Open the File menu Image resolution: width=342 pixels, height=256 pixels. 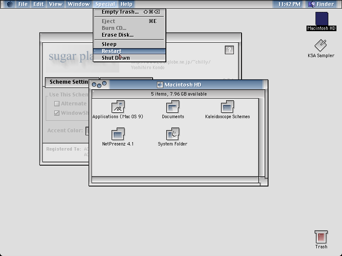coord(23,4)
